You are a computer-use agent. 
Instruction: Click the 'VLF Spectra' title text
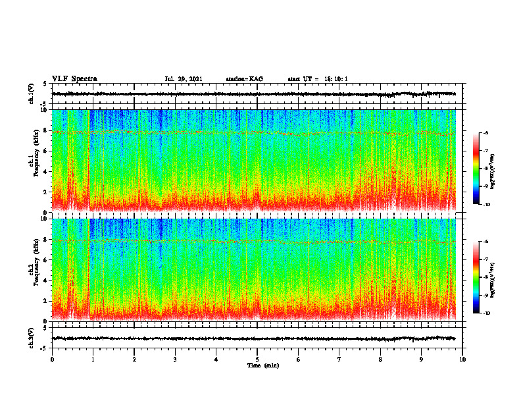[74, 79]
